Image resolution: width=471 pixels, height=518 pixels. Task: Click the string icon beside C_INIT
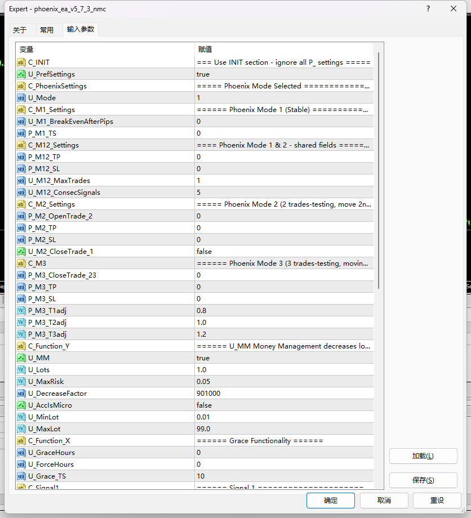(x=21, y=62)
